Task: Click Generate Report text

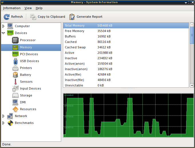Action: pyautogui.click(x=89, y=17)
